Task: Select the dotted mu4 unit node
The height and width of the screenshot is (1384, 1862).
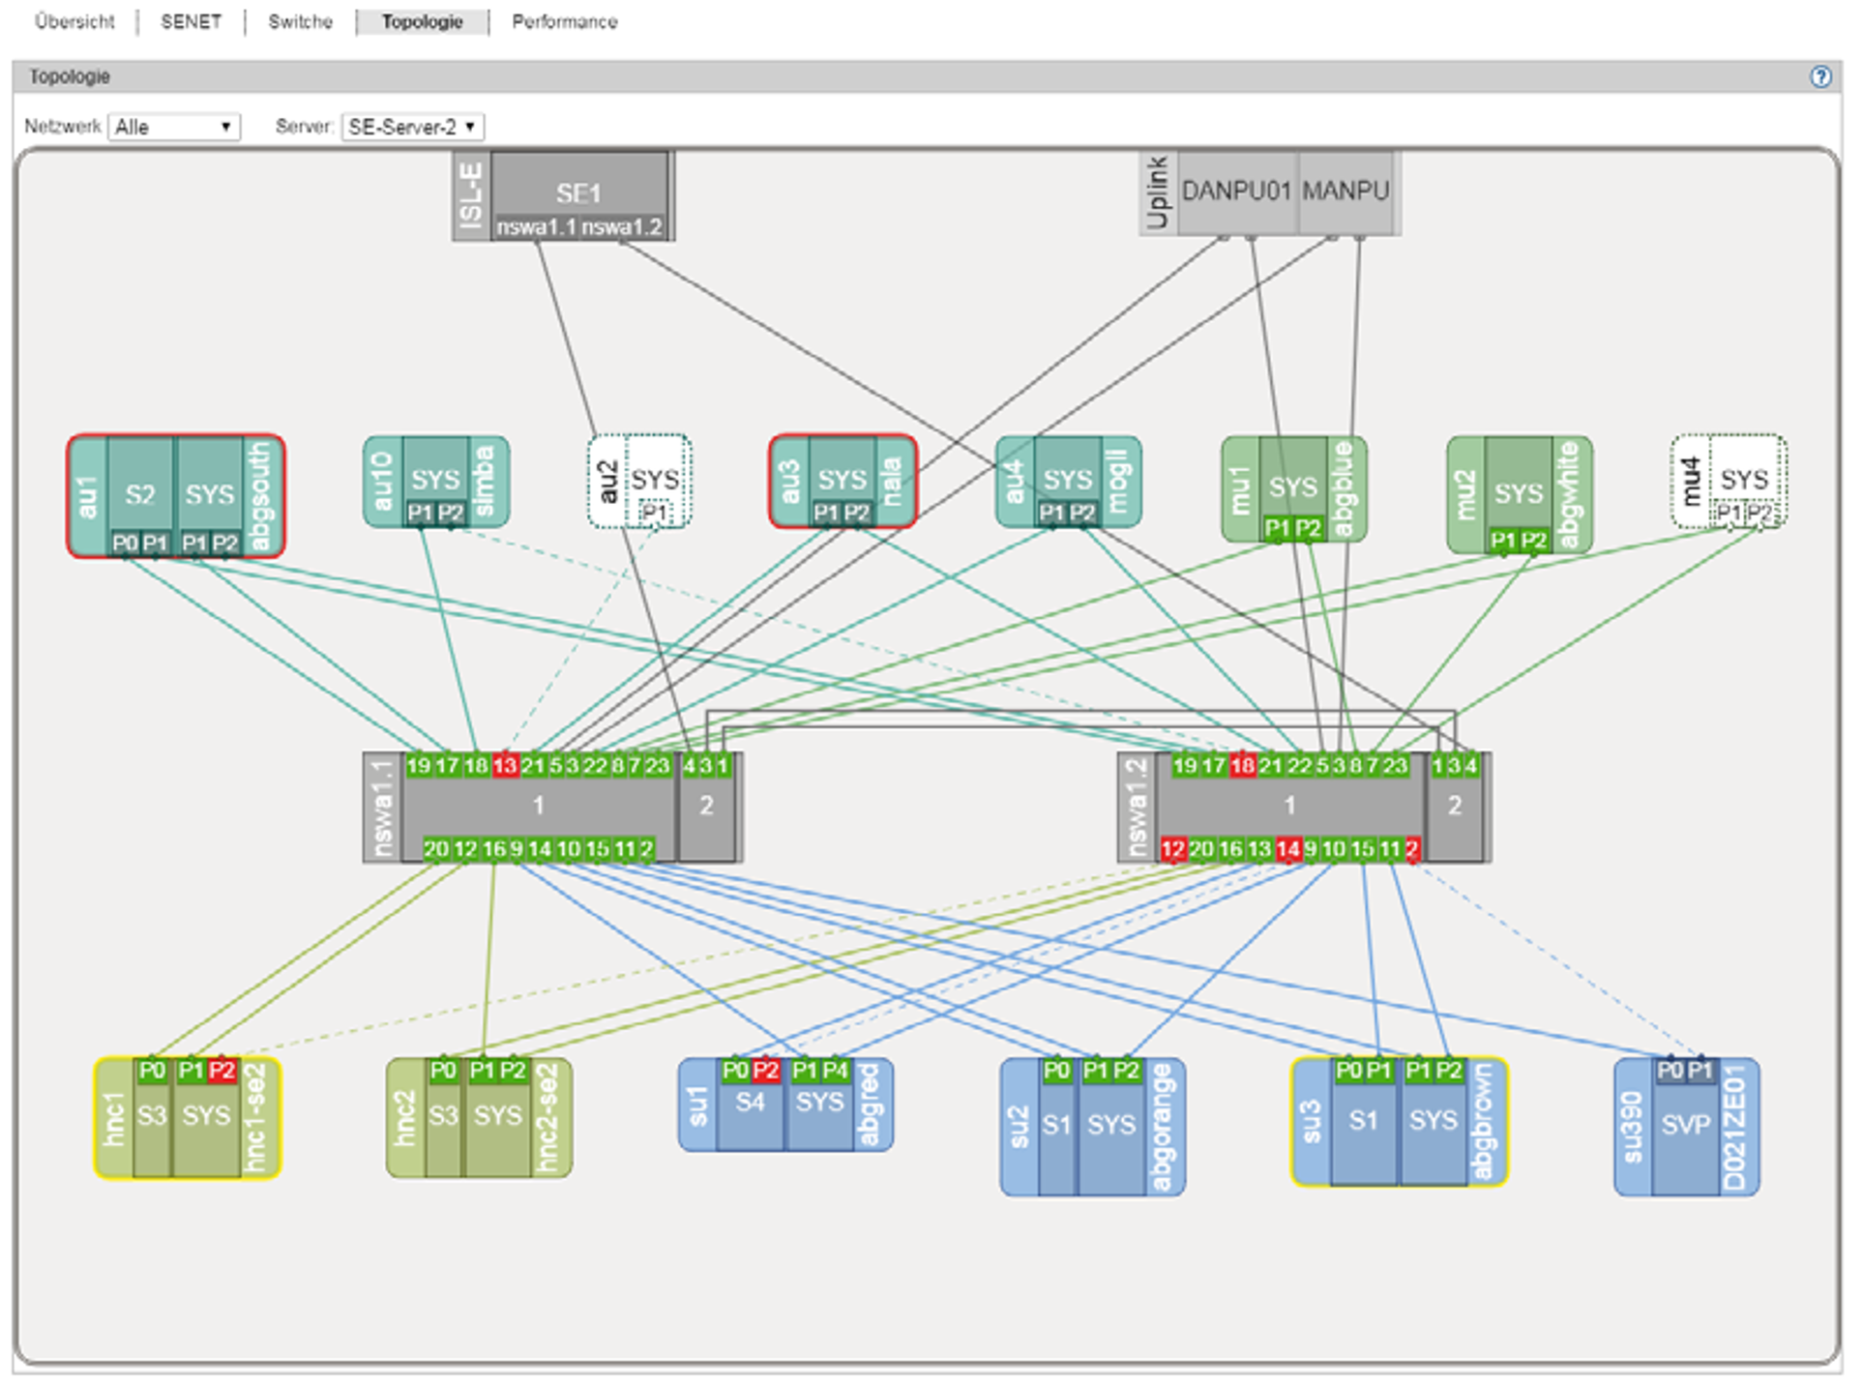Action: click(1728, 480)
